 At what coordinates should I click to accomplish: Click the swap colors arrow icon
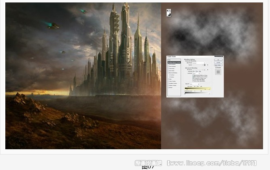[x=170, y=11]
